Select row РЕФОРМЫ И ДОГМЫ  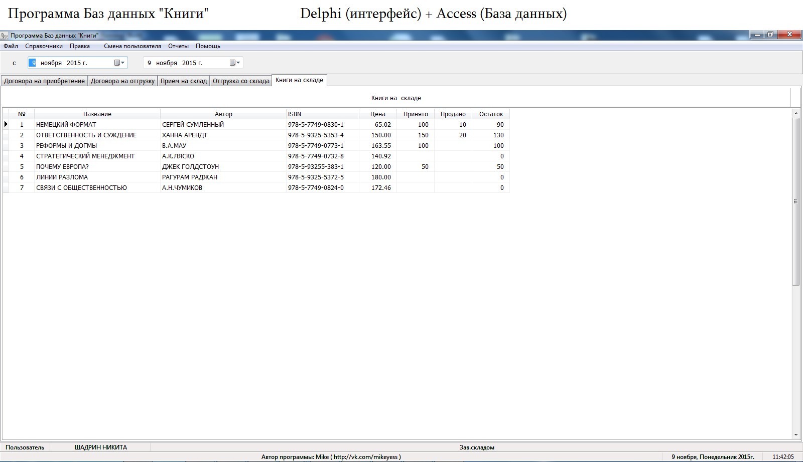(256, 145)
